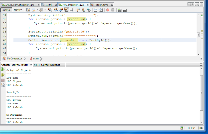
Task: Click cursor position 40 | 54
Action: 191,128
